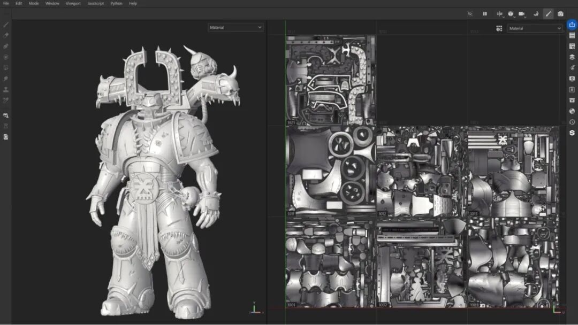Click the leftmost dimmed top toolbar icon
This screenshot has width=578, height=325.
(x=470, y=13)
